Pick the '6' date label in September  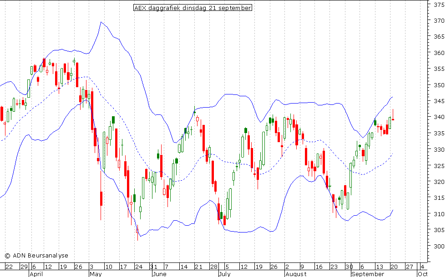(362, 267)
